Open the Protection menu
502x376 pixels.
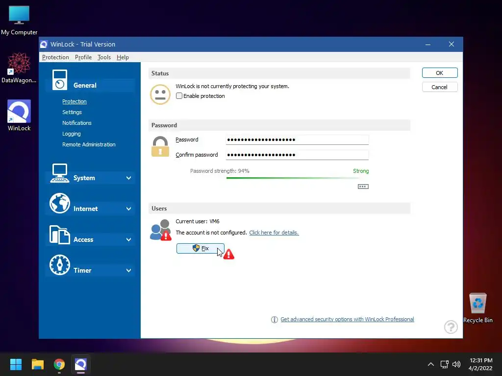click(55, 57)
